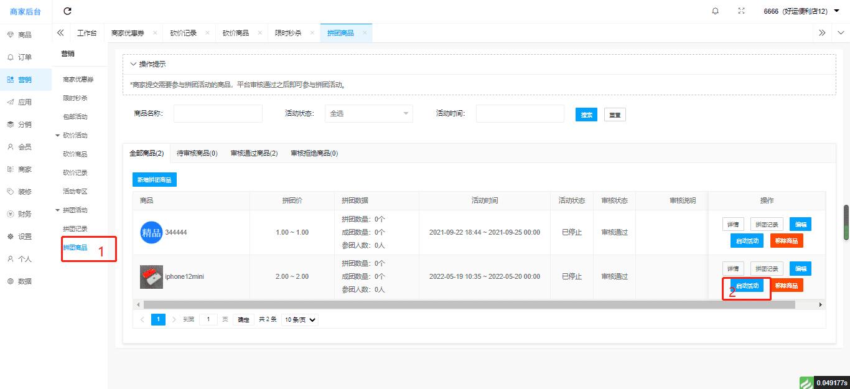This screenshot has height=389, width=850.
Task: Click 移除商品 for iphone12mini
Action: pyautogui.click(x=786, y=286)
